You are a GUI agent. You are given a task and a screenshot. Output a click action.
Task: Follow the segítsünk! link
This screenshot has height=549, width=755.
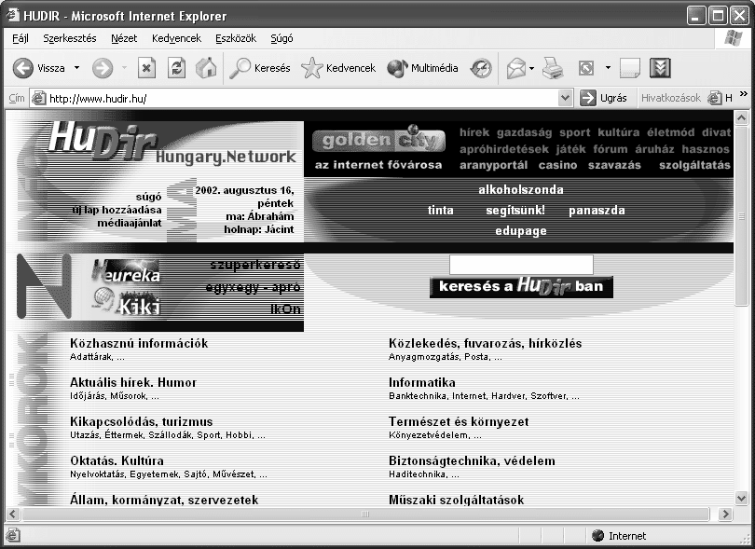(515, 211)
